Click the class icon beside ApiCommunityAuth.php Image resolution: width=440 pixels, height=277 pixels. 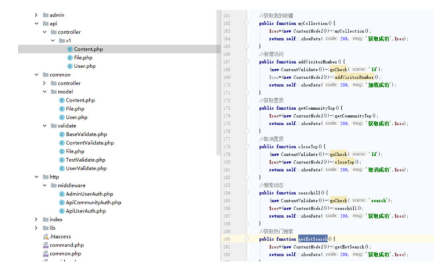pos(61,203)
